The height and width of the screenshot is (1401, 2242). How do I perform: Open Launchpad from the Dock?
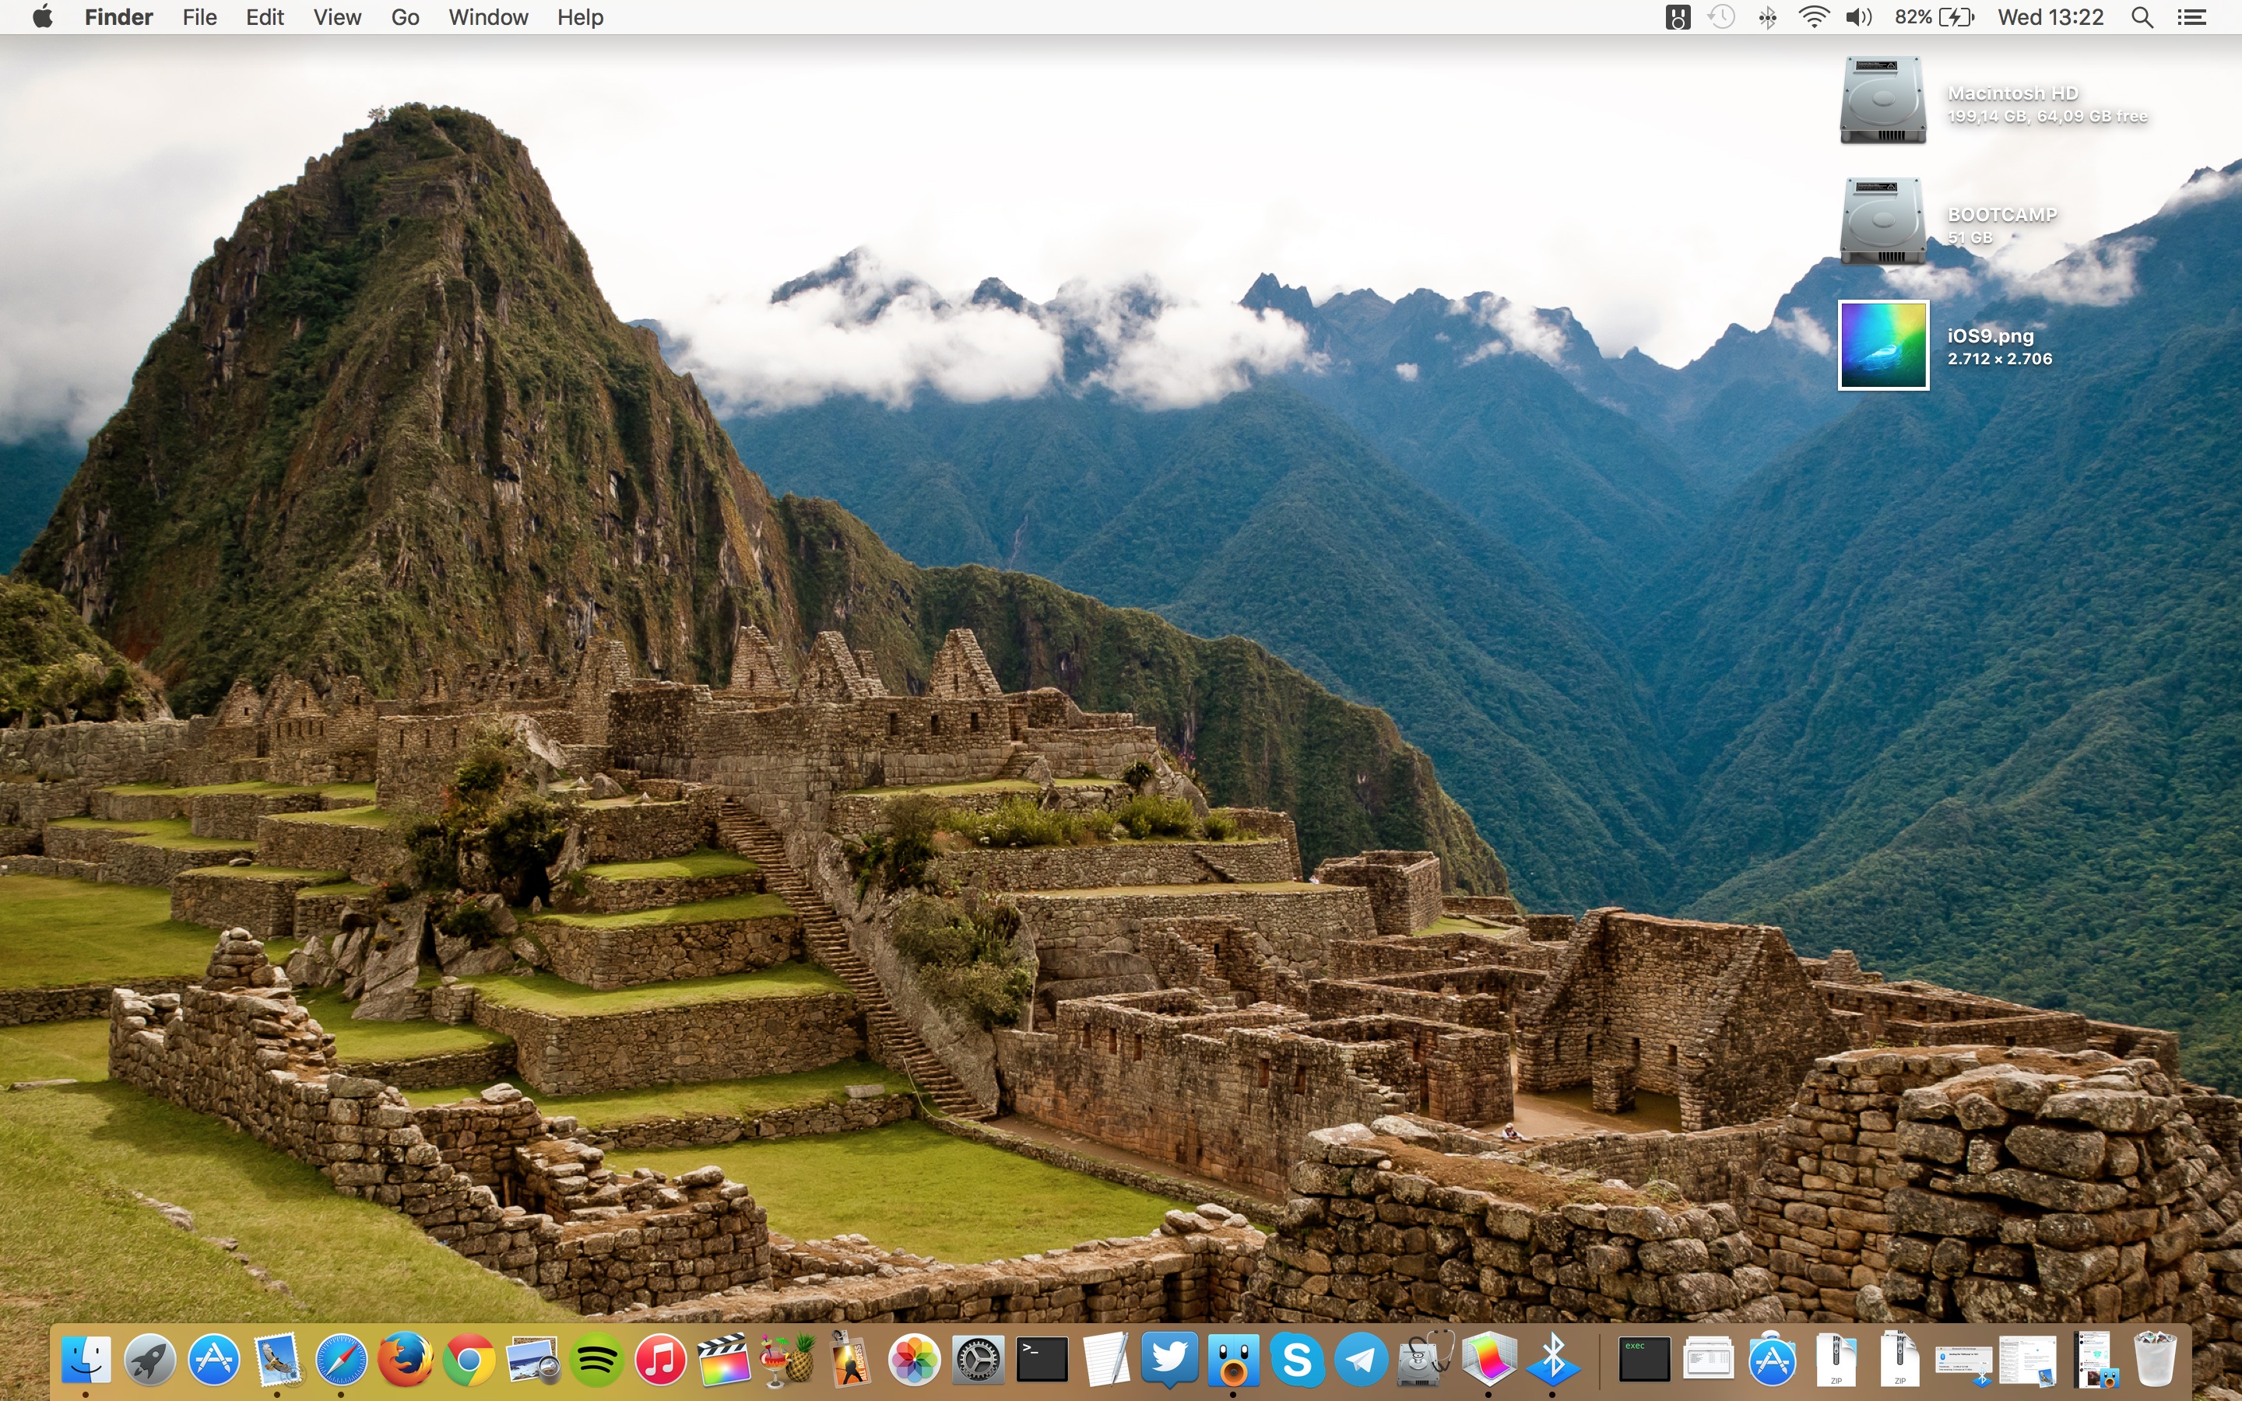coord(150,1359)
